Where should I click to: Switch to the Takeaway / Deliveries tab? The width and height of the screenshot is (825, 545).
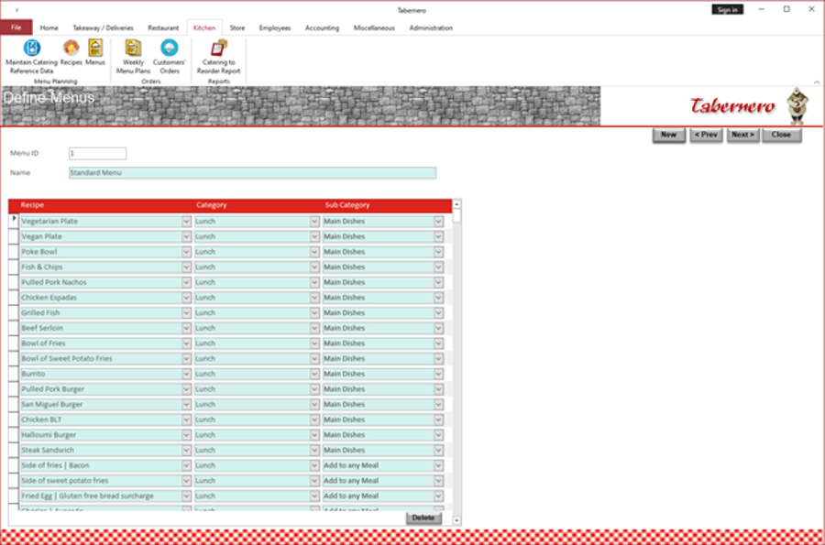coord(103,27)
